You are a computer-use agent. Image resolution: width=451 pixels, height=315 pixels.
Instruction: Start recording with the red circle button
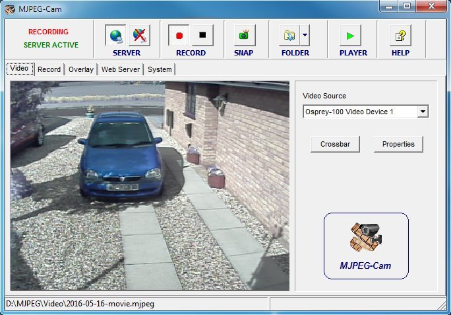[179, 35]
